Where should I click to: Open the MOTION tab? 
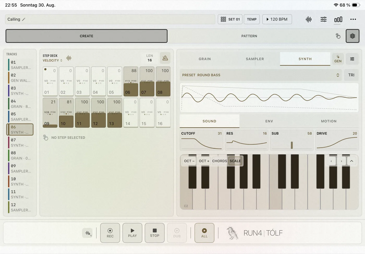[329, 121]
